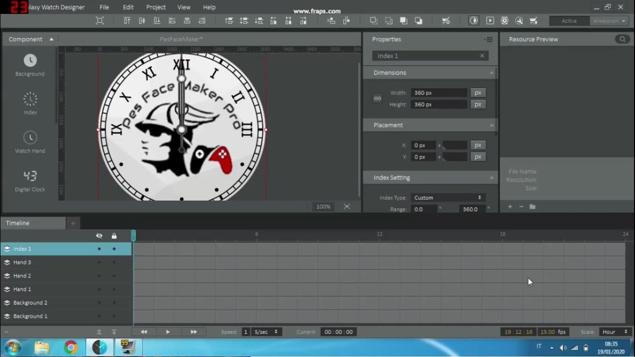
Task: Clear the Index 1 name field
Action: tap(482, 56)
